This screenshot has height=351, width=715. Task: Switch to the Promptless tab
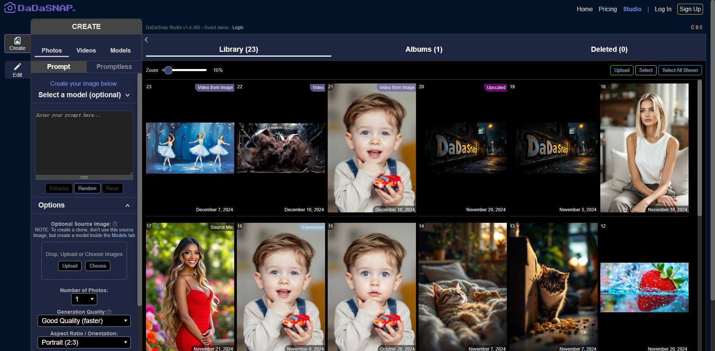(x=114, y=67)
